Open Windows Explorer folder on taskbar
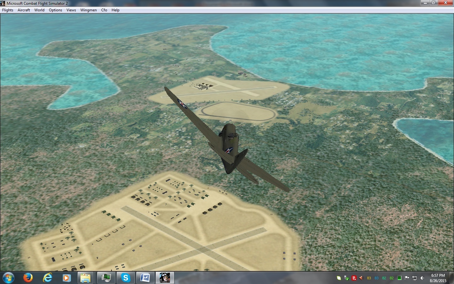This screenshot has height=284, width=454. [x=85, y=278]
